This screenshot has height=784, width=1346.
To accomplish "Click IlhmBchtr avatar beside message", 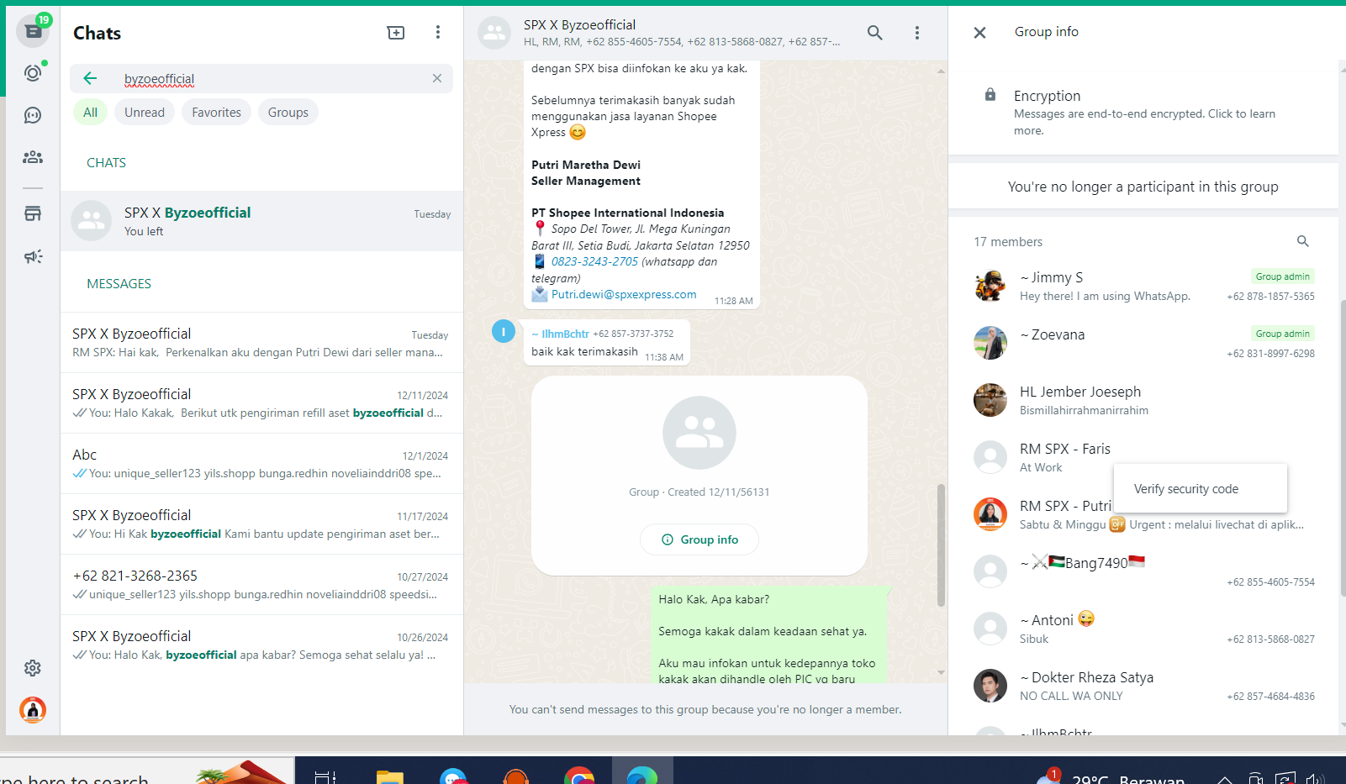I will (x=504, y=332).
